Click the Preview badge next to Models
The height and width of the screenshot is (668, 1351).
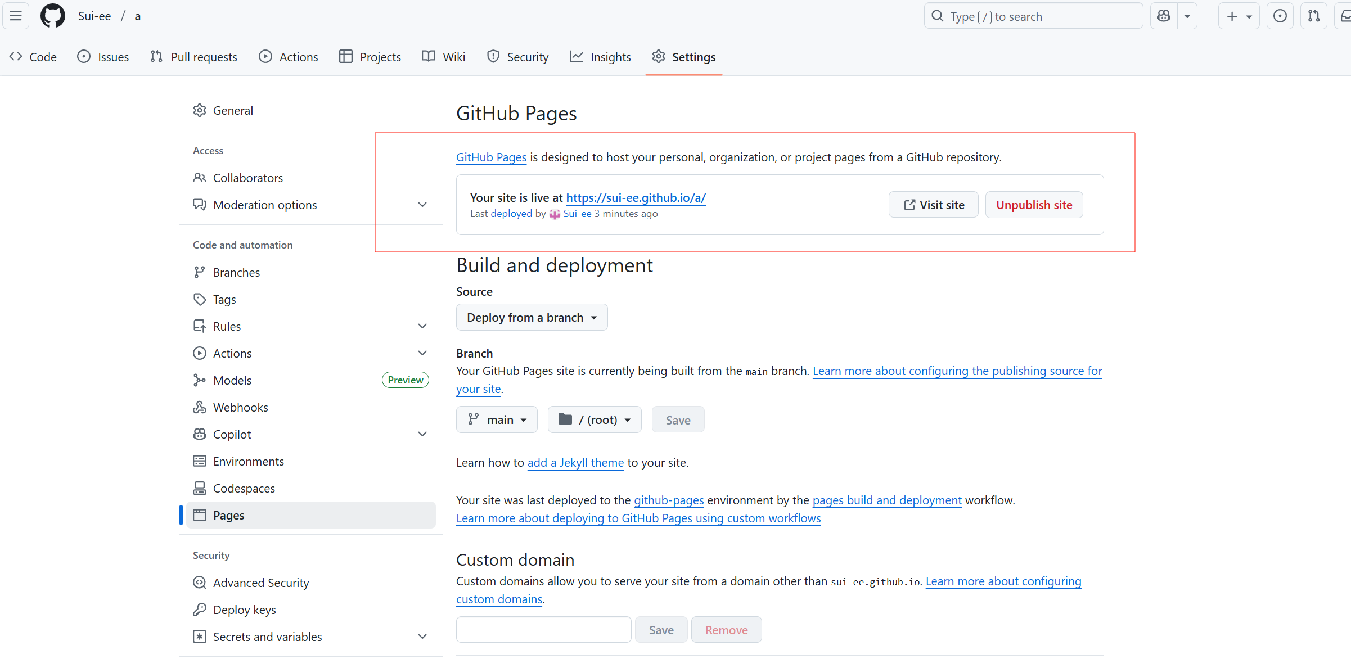tap(405, 380)
